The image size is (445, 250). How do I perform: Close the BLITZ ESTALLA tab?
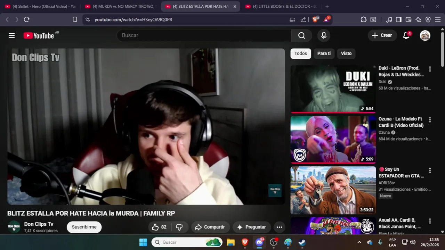coord(235,7)
